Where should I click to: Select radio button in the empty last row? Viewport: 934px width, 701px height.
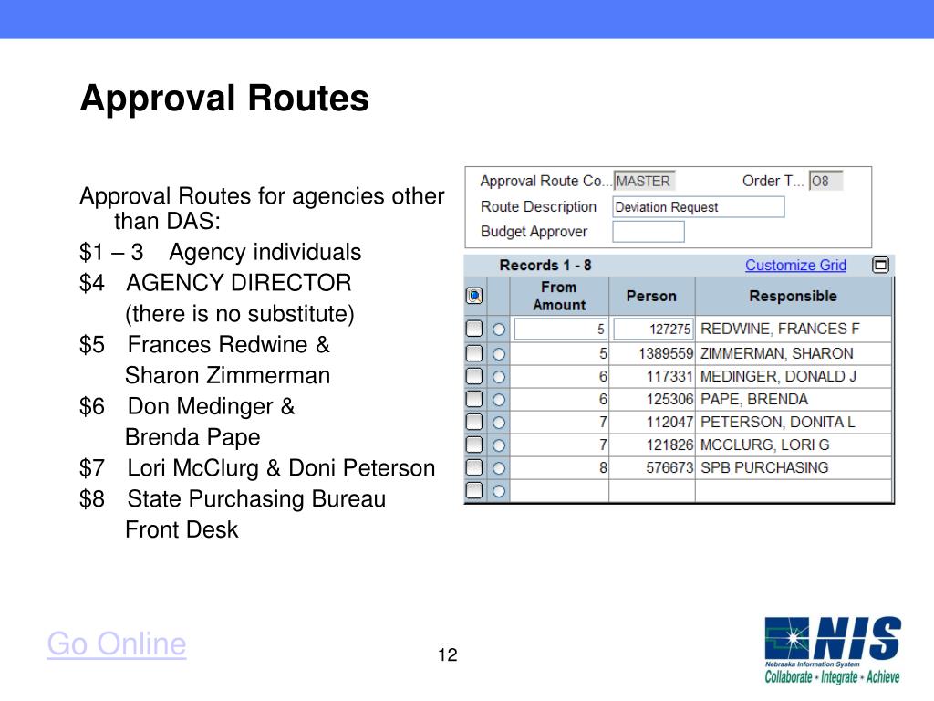pos(499,491)
